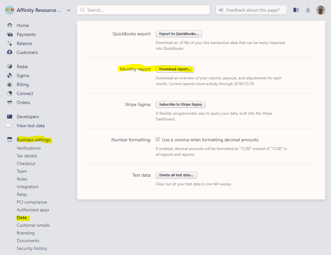Open Roles settings link

22,179
